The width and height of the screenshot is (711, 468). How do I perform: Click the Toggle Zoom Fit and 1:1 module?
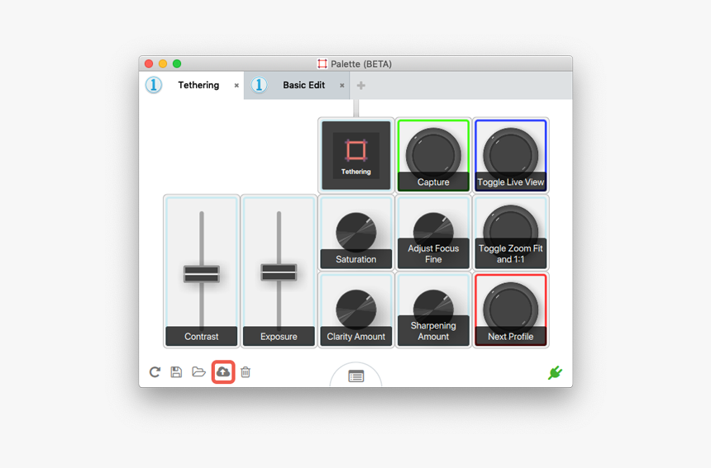tap(510, 232)
